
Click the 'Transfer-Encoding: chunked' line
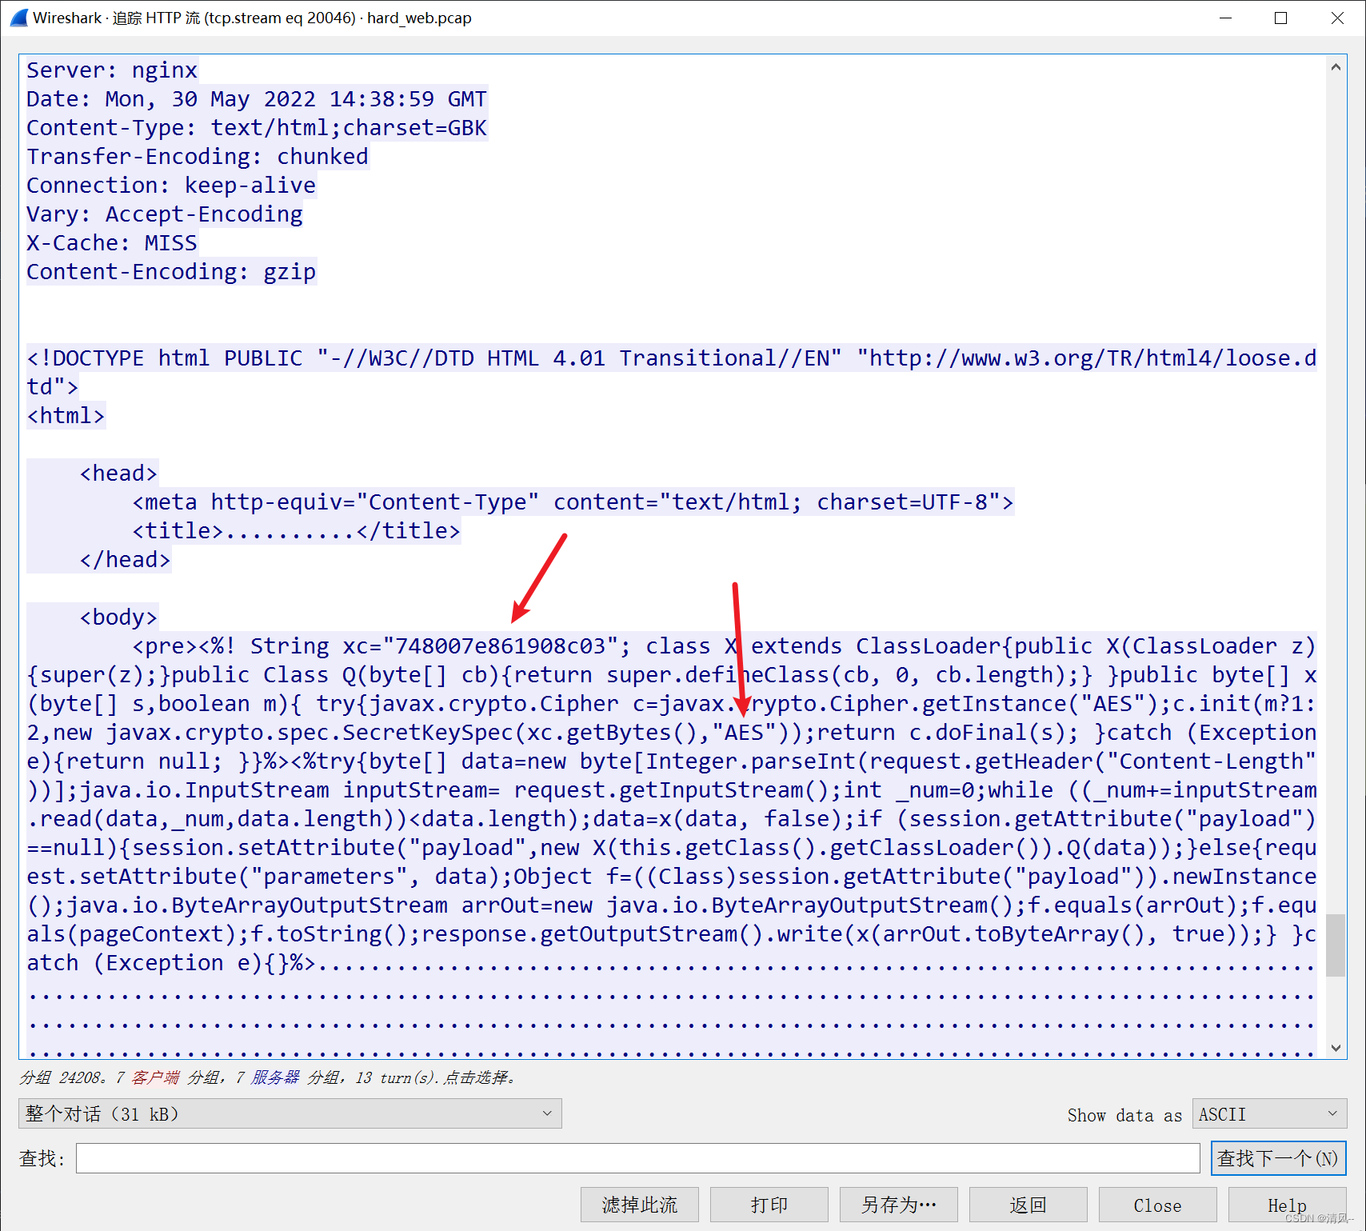click(x=198, y=157)
